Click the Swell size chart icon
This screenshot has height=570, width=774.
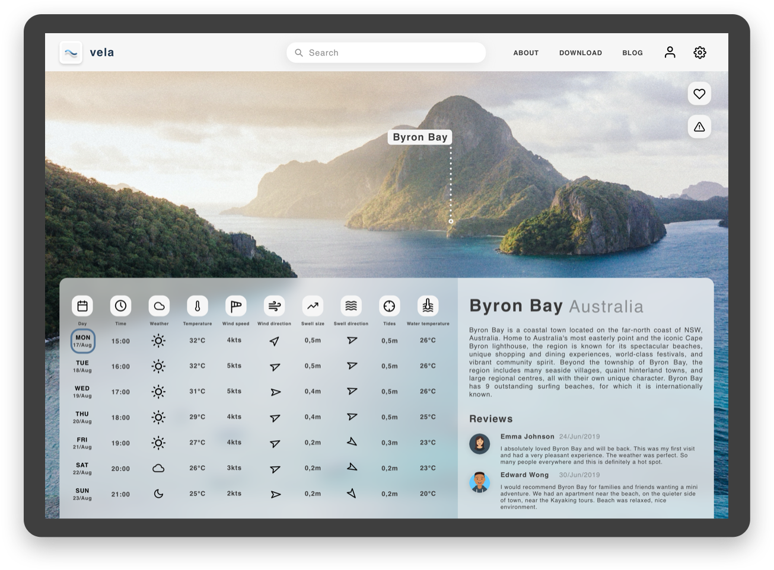[x=313, y=305]
